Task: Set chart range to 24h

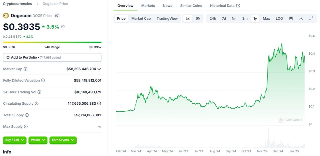Action: [x=213, y=18]
